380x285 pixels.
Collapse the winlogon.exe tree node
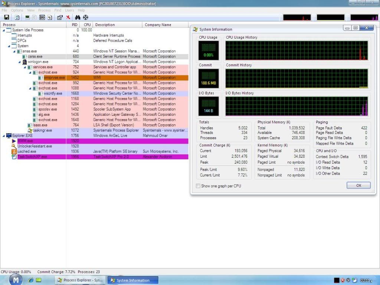pyautogui.click(x=20, y=62)
